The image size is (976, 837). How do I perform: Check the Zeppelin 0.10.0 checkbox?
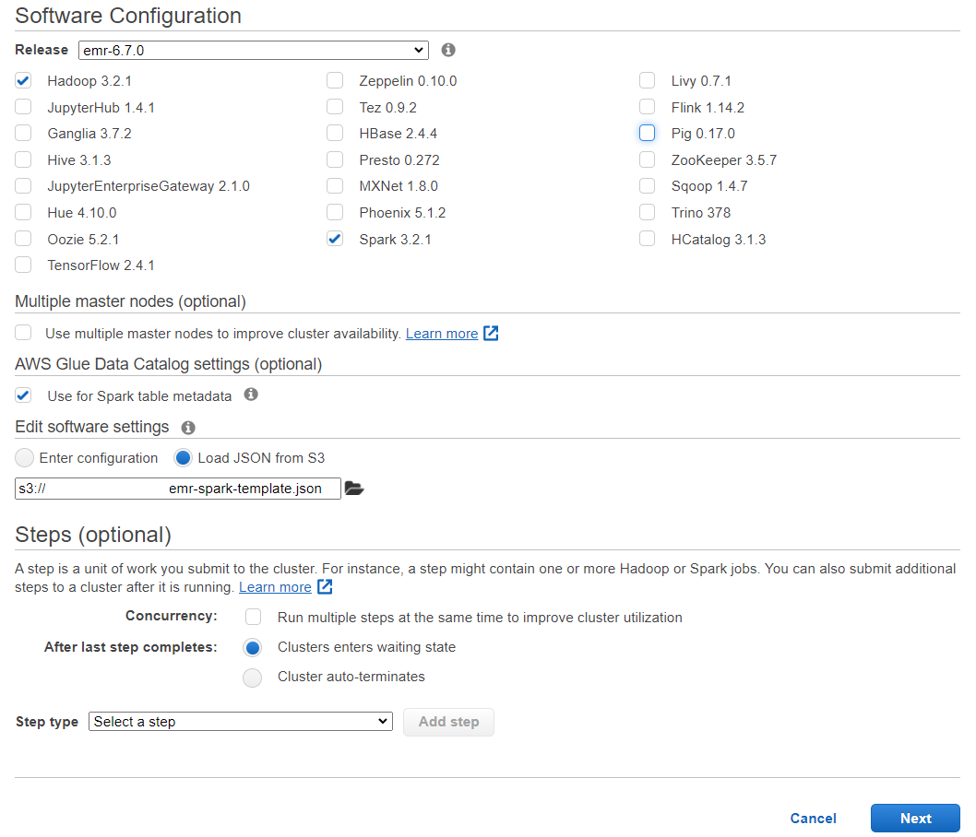(x=335, y=80)
